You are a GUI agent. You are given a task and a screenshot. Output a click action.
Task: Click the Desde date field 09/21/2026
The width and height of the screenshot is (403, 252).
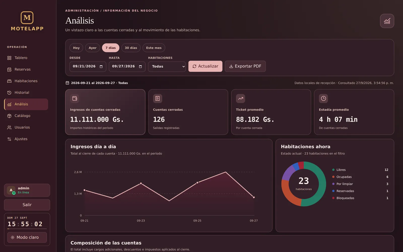coord(88,67)
